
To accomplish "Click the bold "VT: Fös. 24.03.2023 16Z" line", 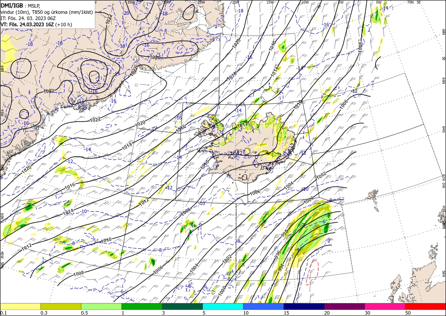I will 27,25.
